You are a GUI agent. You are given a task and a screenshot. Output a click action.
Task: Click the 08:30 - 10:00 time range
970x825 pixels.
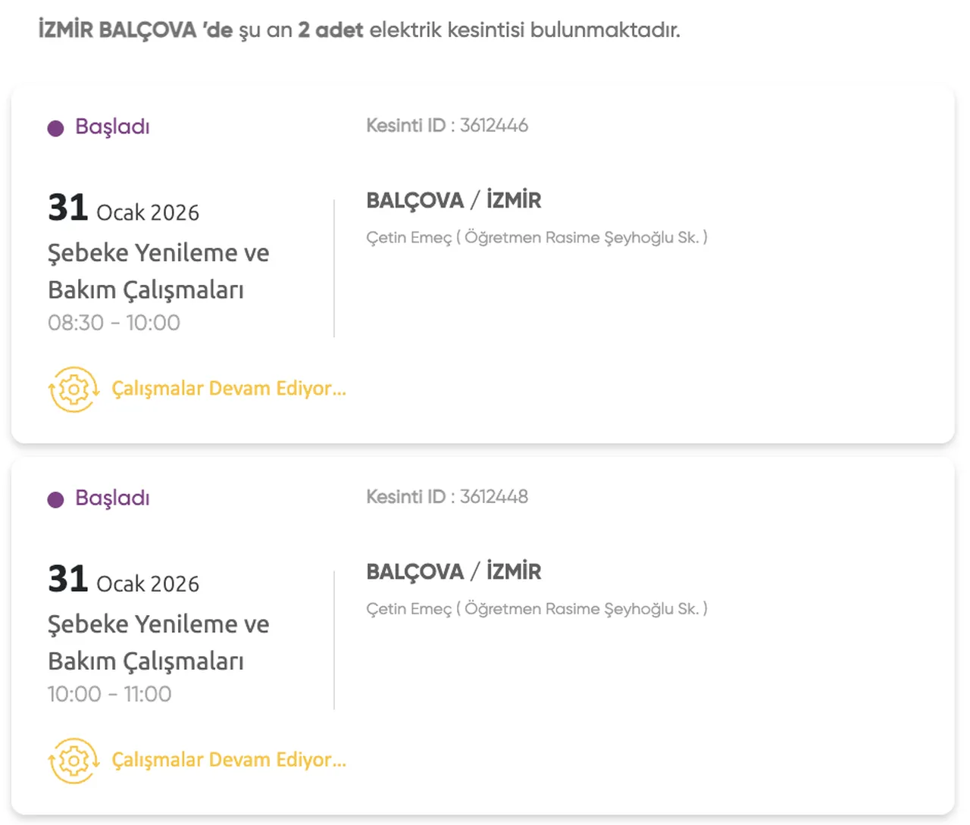click(114, 323)
